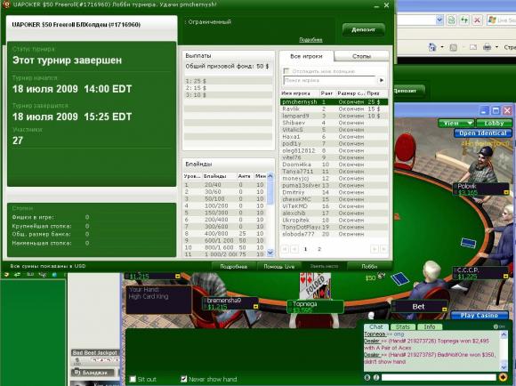Click the browser Print icon
Viewport: 516px width, 386px height.
click(487, 47)
